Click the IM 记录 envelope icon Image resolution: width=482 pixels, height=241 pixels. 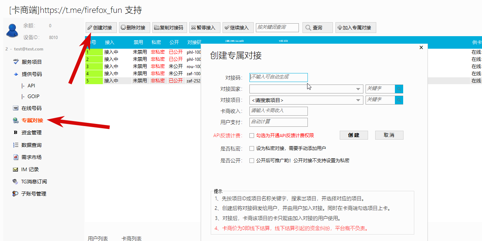15,169
